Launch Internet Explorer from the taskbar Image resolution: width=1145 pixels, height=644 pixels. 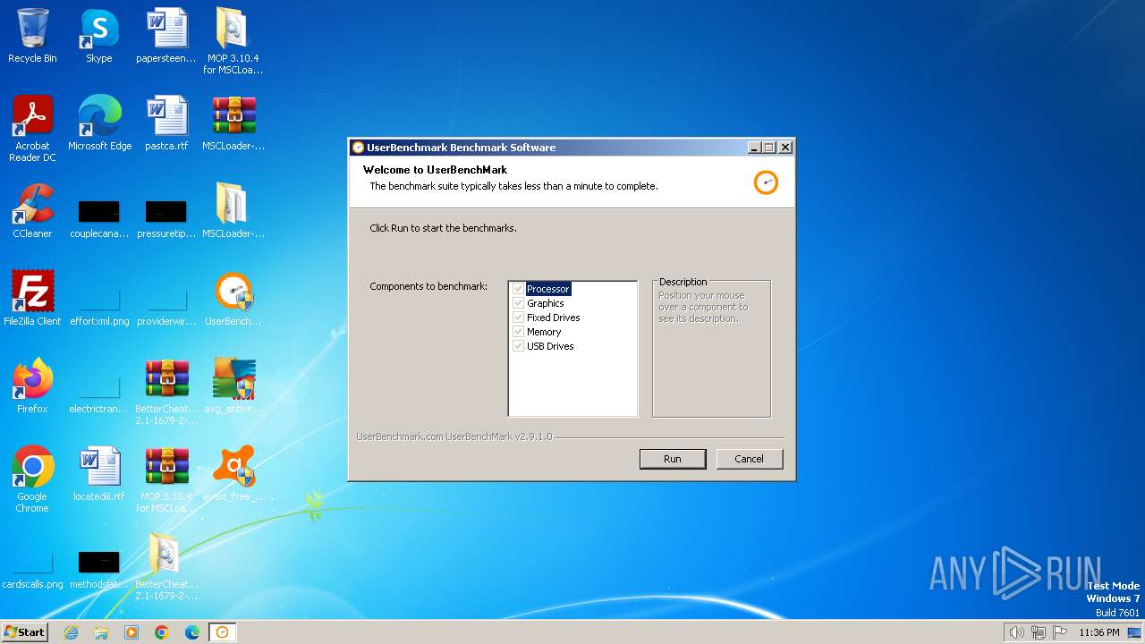71,632
